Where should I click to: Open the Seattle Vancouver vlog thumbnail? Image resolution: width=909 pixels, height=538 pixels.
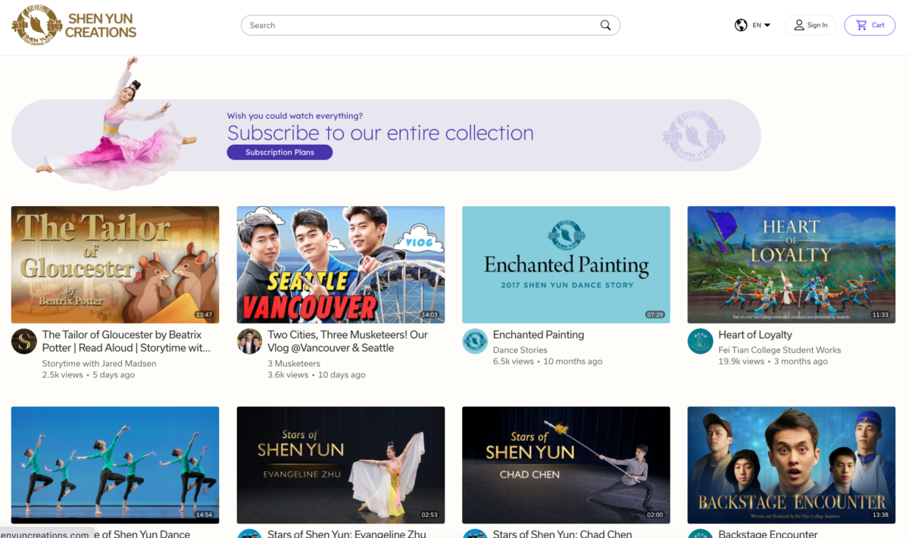point(340,264)
